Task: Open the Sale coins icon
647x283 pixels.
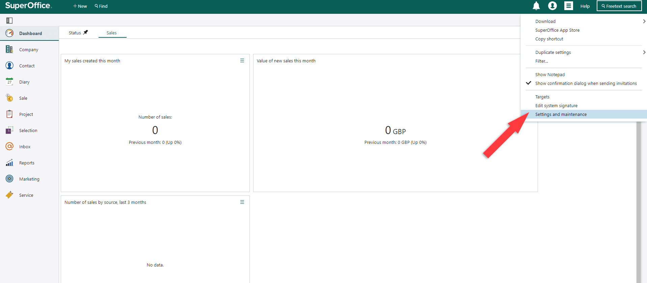Action: (9, 98)
